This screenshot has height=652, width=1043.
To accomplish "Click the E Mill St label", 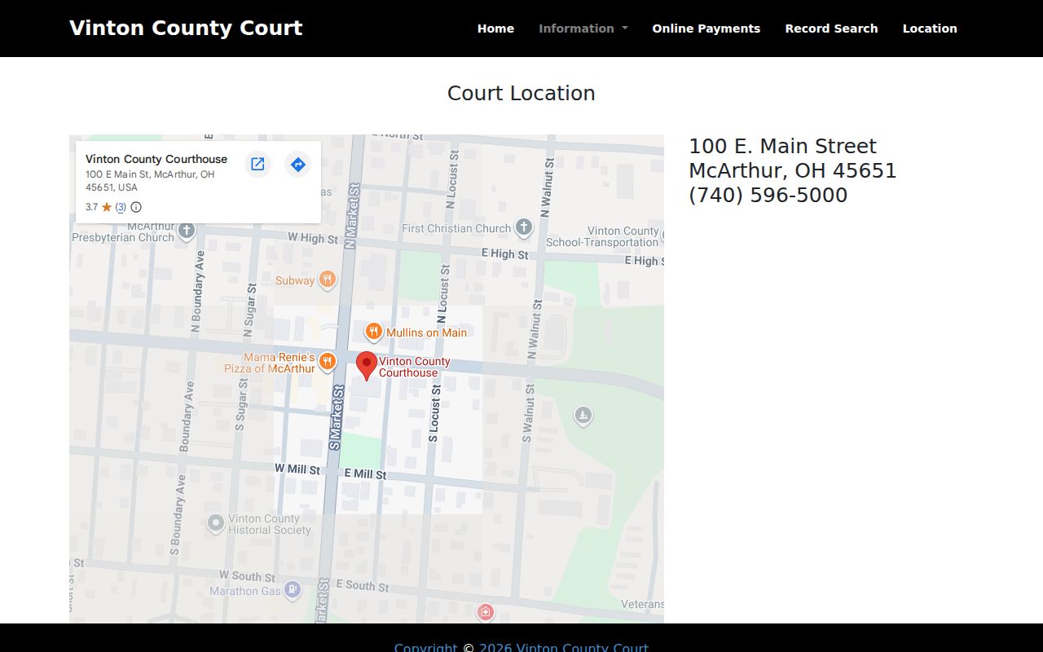I will (x=365, y=474).
